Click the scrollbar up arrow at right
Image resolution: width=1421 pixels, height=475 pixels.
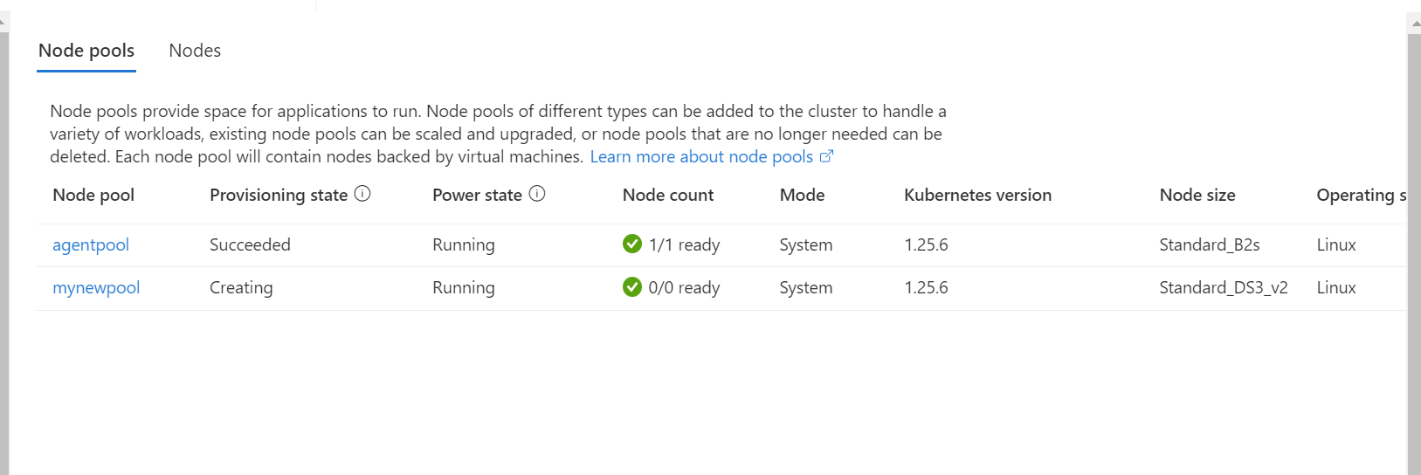point(1414,25)
